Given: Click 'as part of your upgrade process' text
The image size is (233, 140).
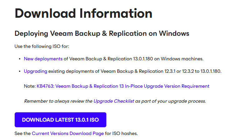Looking at the screenshot, I should tap(170, 101).
